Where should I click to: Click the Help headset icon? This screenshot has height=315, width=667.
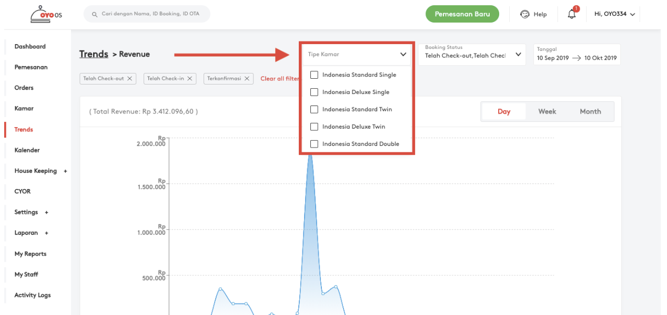(524, 14)
